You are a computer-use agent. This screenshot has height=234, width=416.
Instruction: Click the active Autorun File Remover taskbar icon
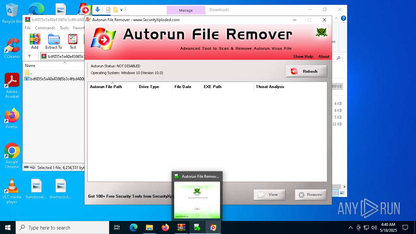coord(213,227)
